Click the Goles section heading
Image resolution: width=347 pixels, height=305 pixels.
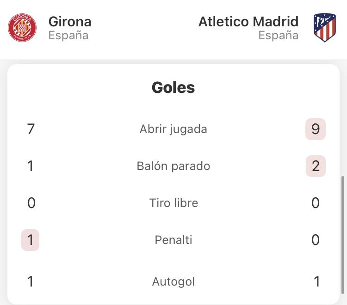coord(173,87)
